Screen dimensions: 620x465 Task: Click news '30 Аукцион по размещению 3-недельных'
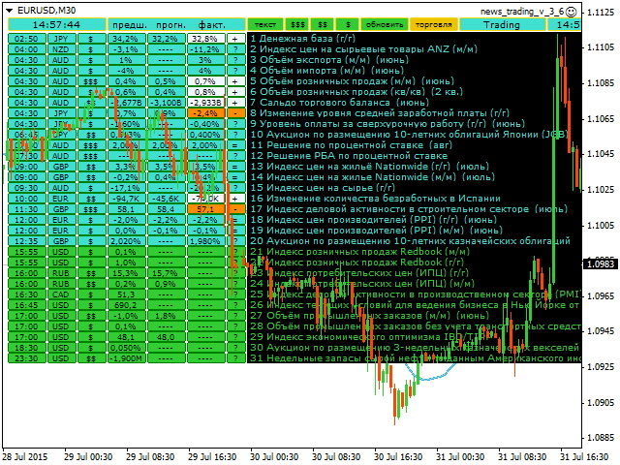tap(415, 349)
